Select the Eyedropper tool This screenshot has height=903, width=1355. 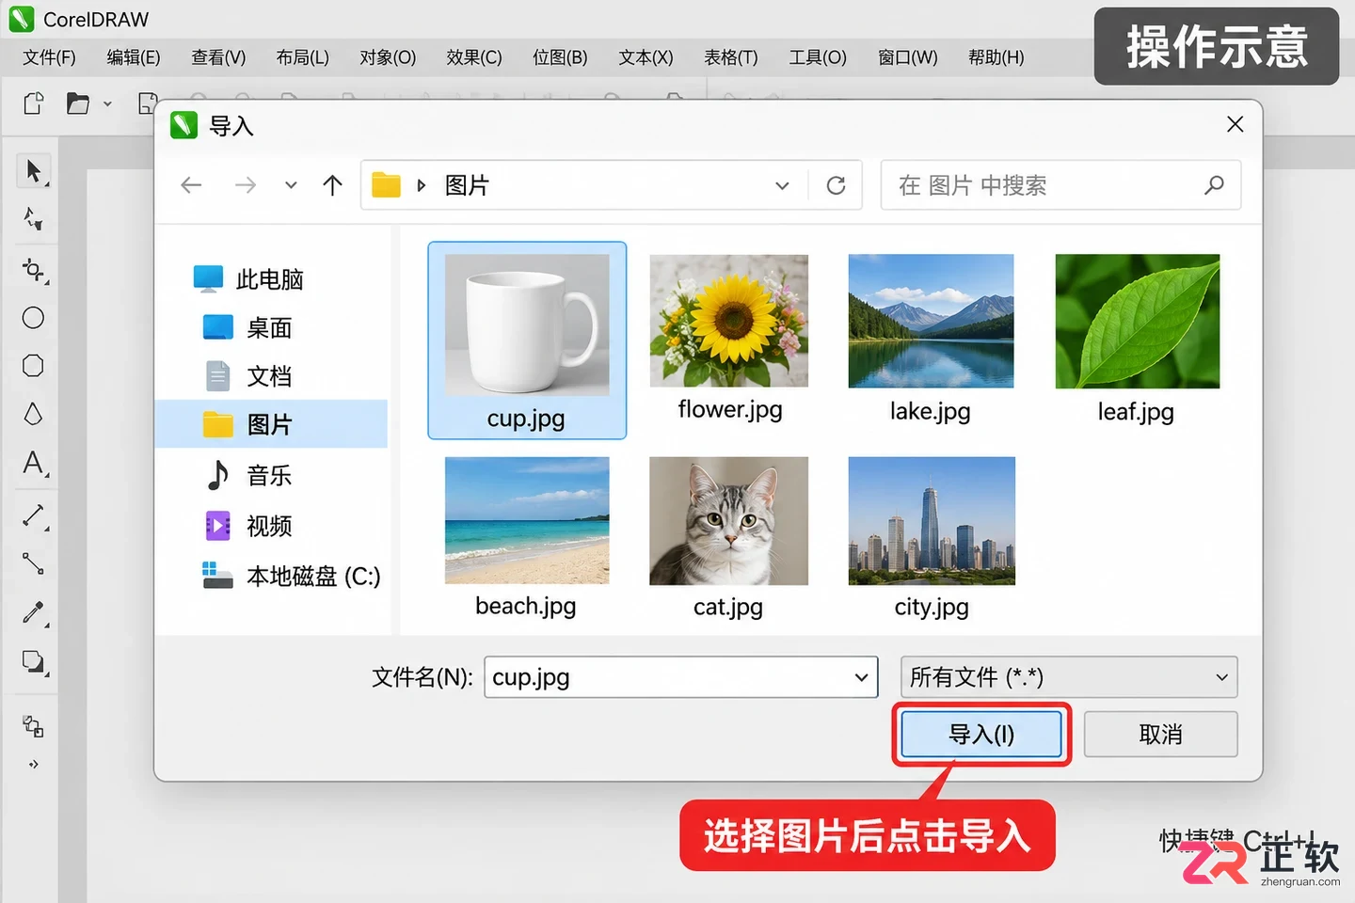tap(34, 612)
